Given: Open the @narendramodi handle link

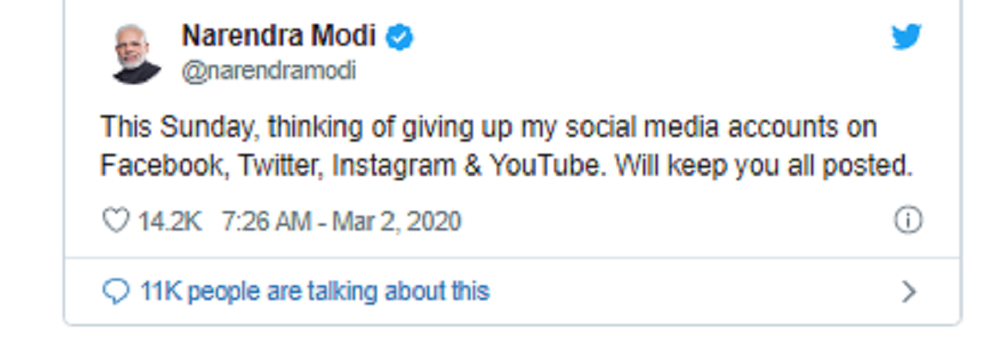Looking at the screenshot, I should pos(269,71).
